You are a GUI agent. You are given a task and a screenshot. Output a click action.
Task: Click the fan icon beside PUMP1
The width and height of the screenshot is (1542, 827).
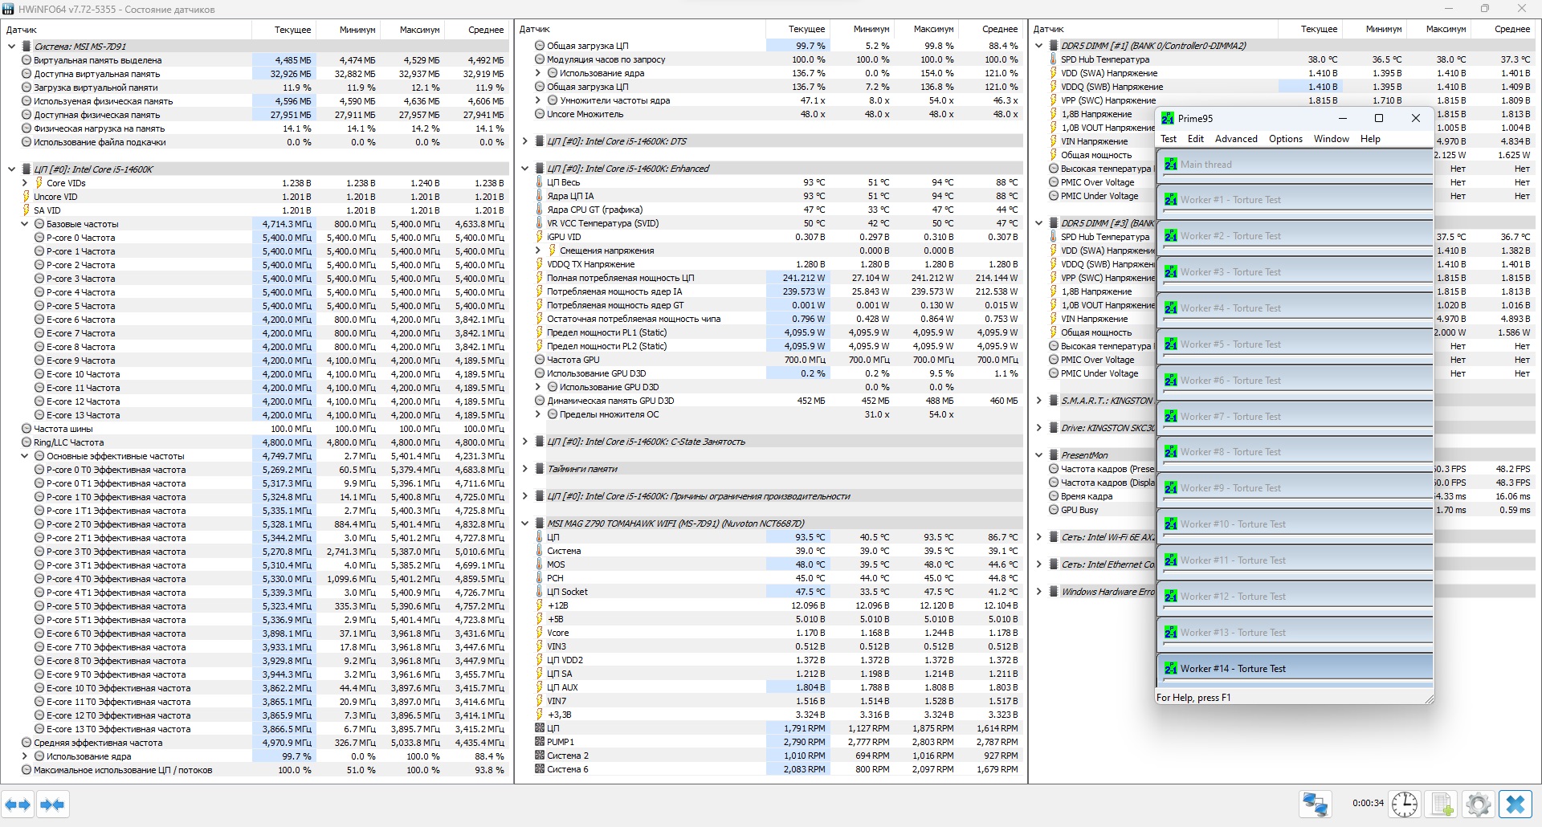[x=540, y=742]
